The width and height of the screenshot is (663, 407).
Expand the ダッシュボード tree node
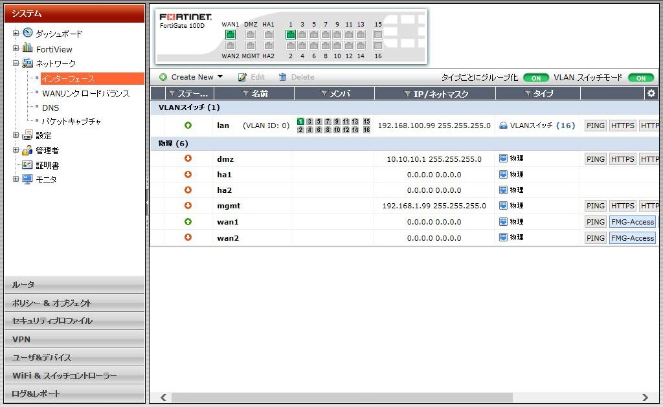click(16, 33)
